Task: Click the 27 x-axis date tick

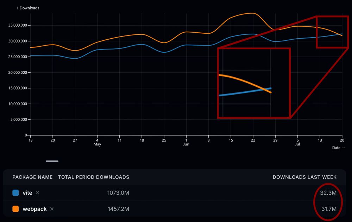Action: (75, 140)
